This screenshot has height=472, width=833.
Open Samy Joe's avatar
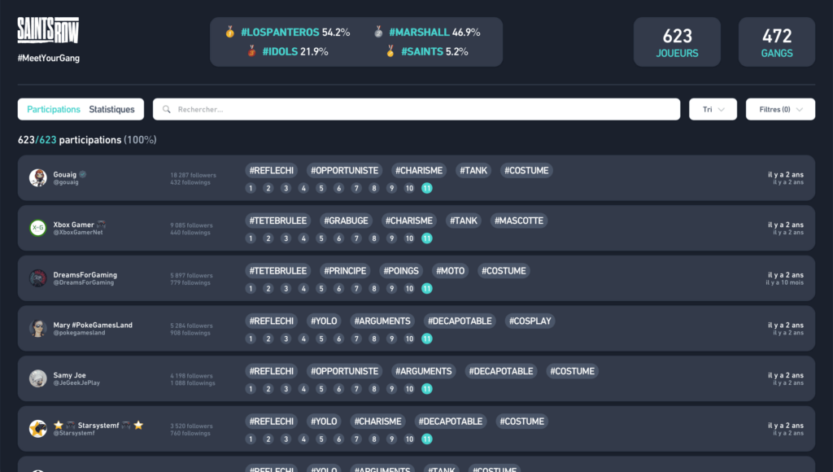[37, 378]
